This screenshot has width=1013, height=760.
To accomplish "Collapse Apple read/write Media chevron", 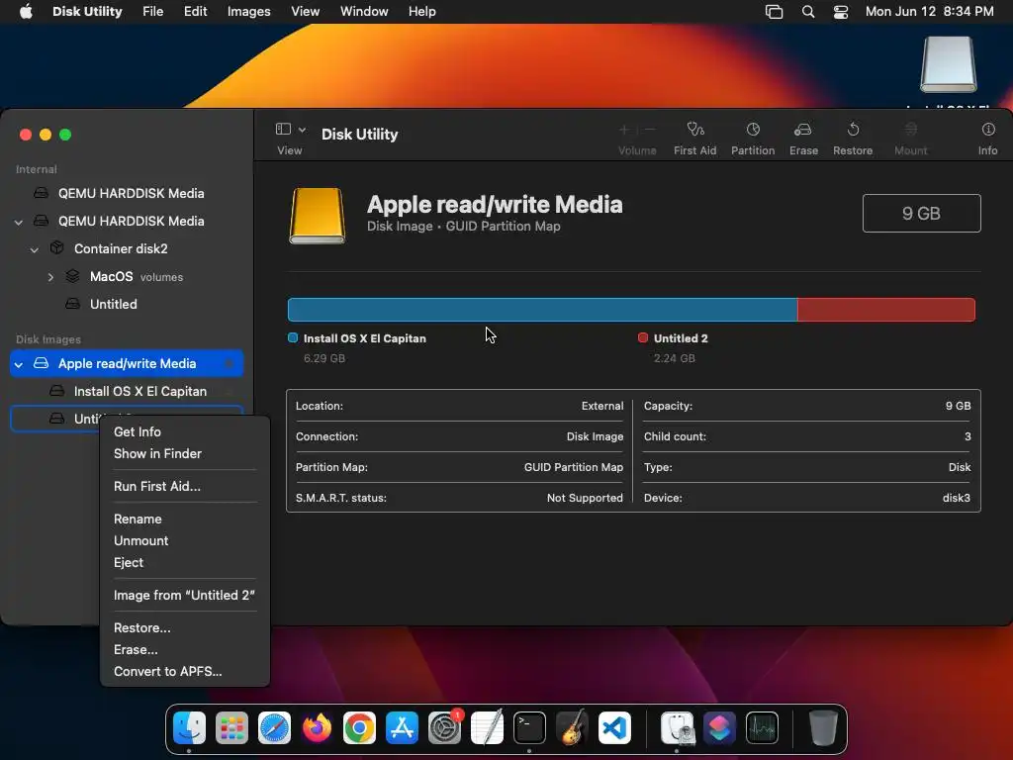I will [19, 364].
